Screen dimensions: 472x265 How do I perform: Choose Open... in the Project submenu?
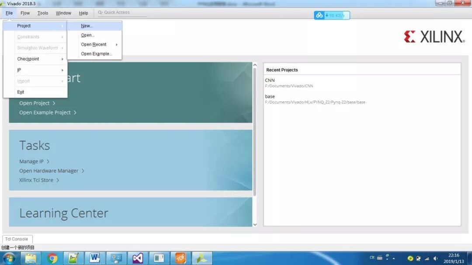94,35
